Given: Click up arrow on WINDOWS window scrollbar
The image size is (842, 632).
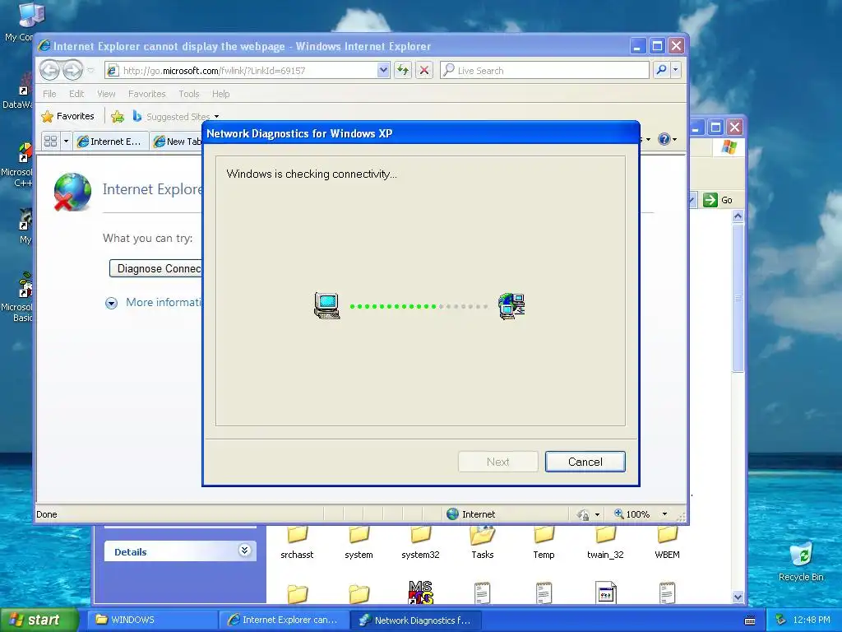Looking at the screenshot, I should 738,216.
